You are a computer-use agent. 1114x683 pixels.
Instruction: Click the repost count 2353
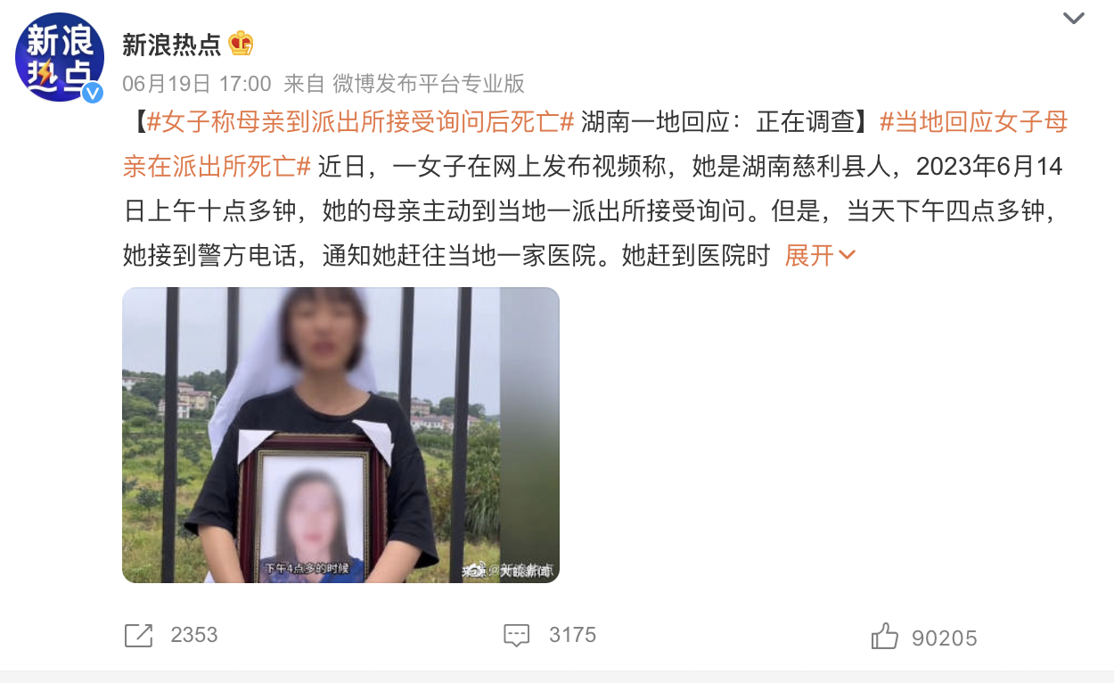(x=194, y=635)
